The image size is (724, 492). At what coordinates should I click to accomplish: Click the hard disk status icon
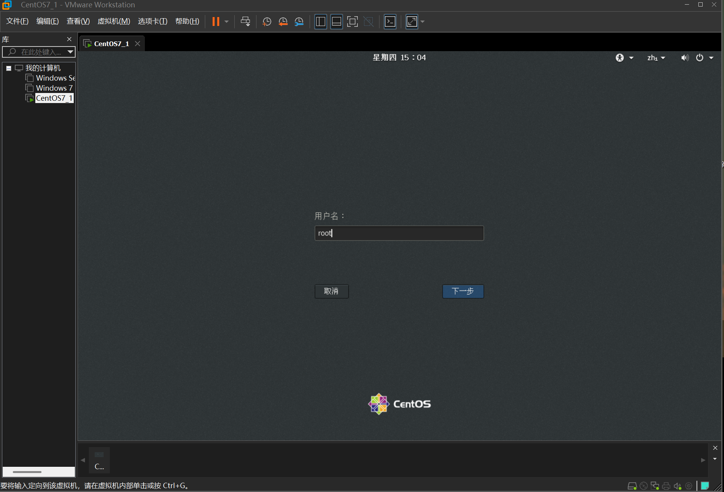click(x=632, y=486)
